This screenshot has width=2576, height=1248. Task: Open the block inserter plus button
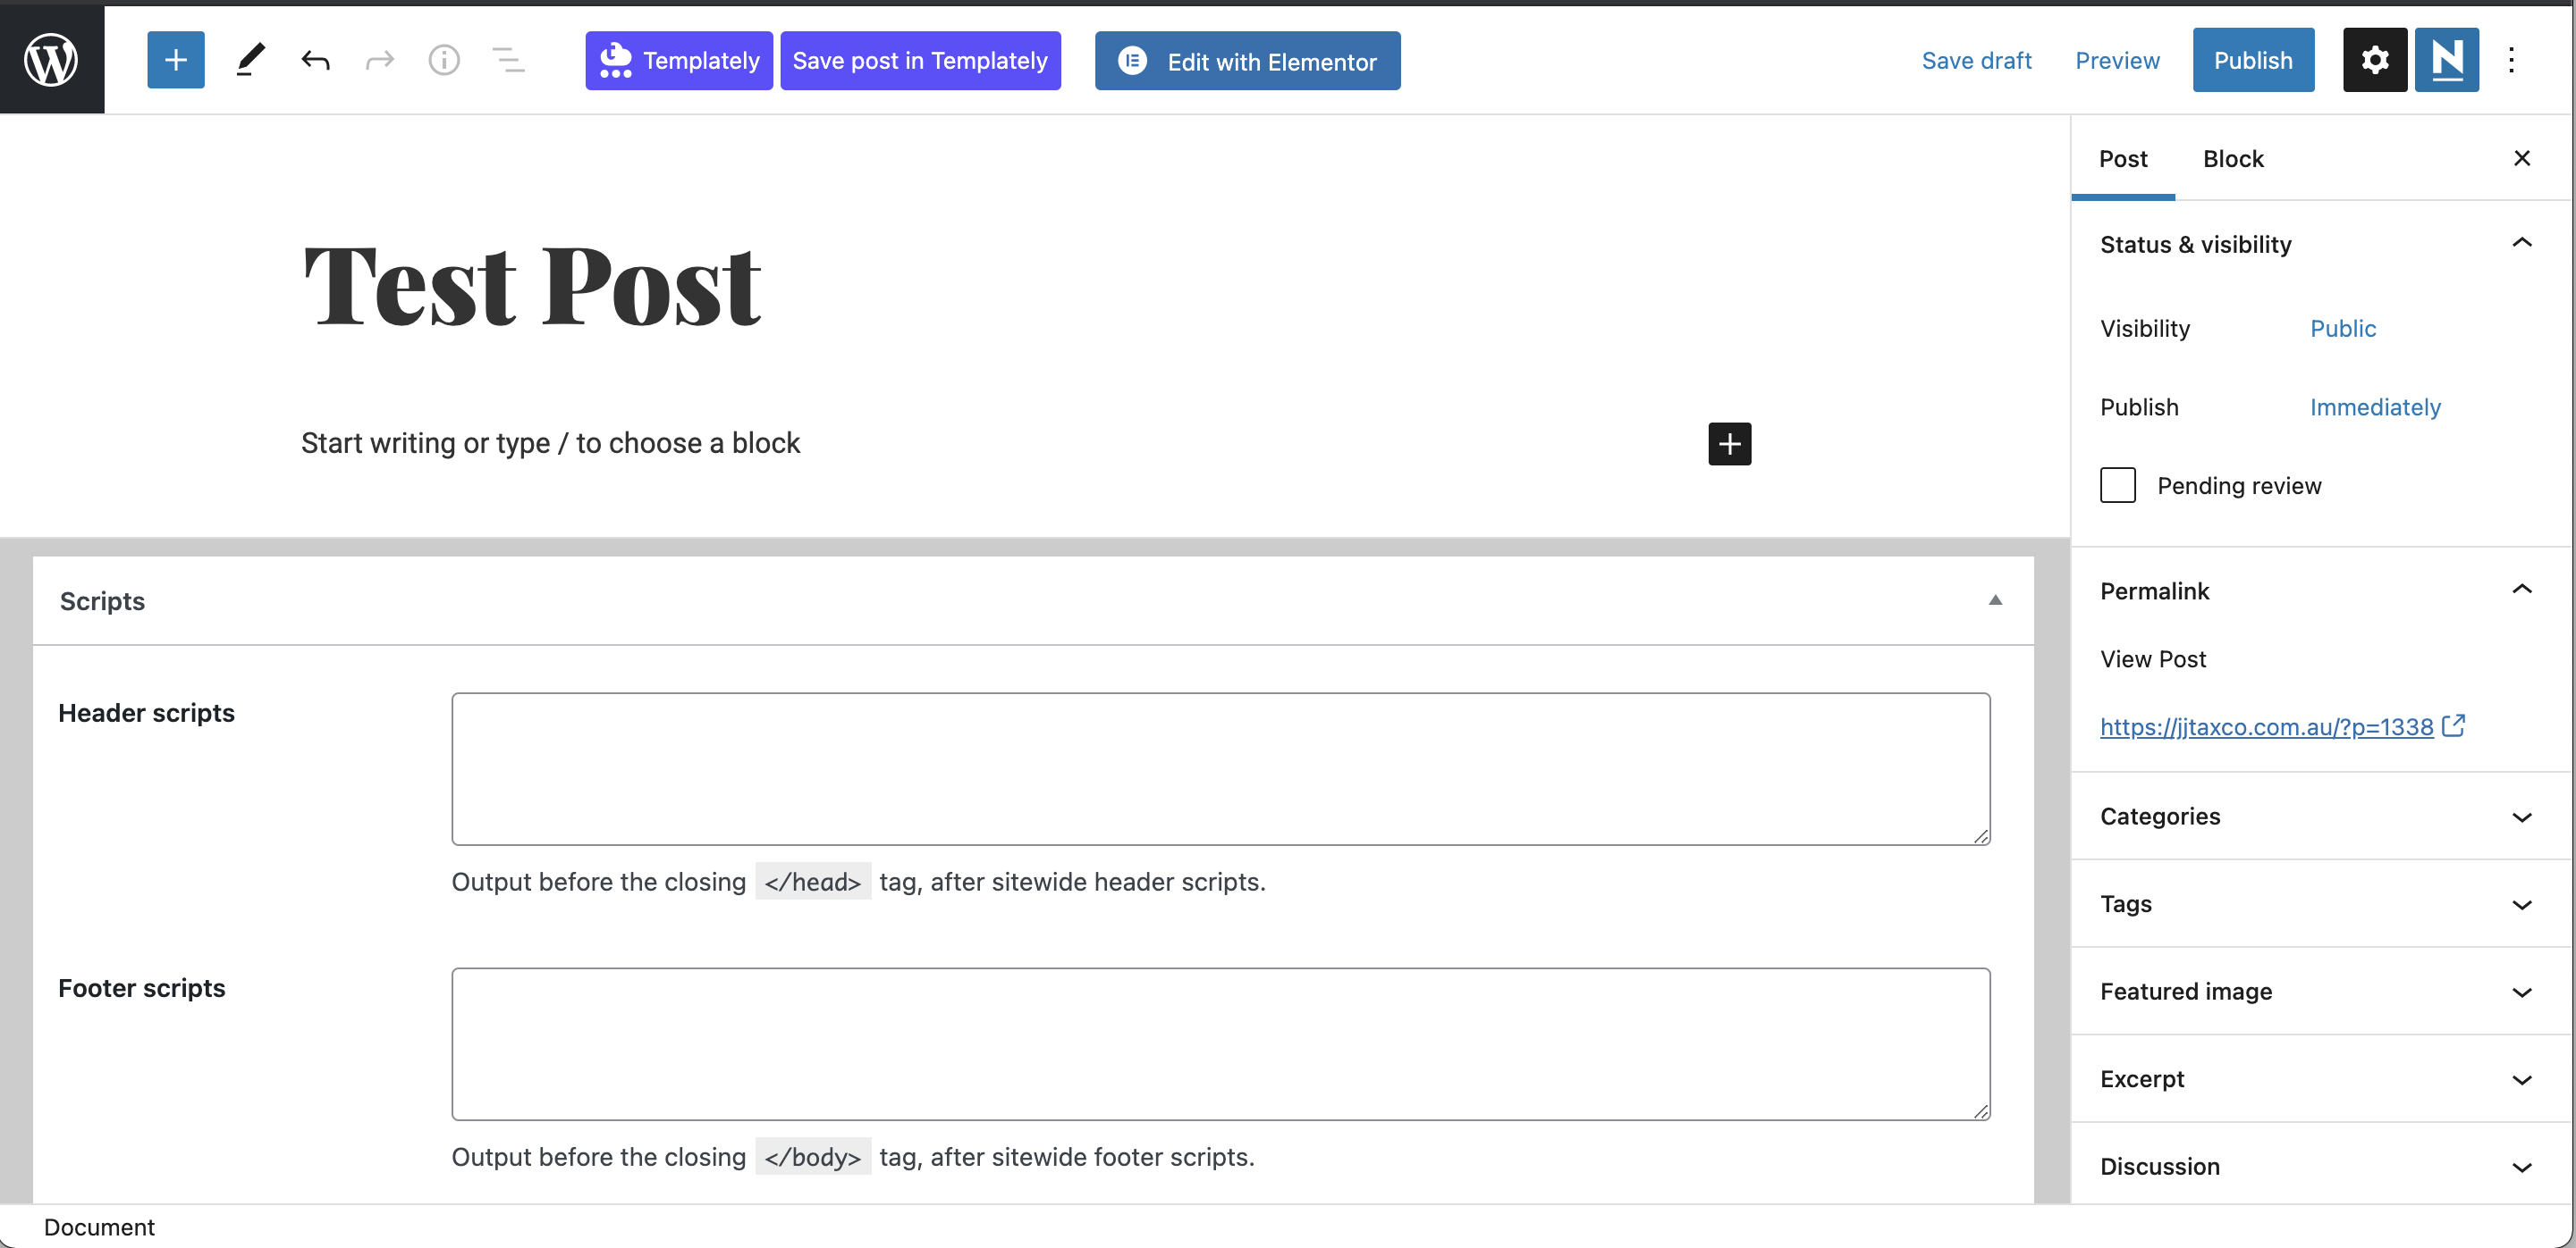[x=176, y=60]
